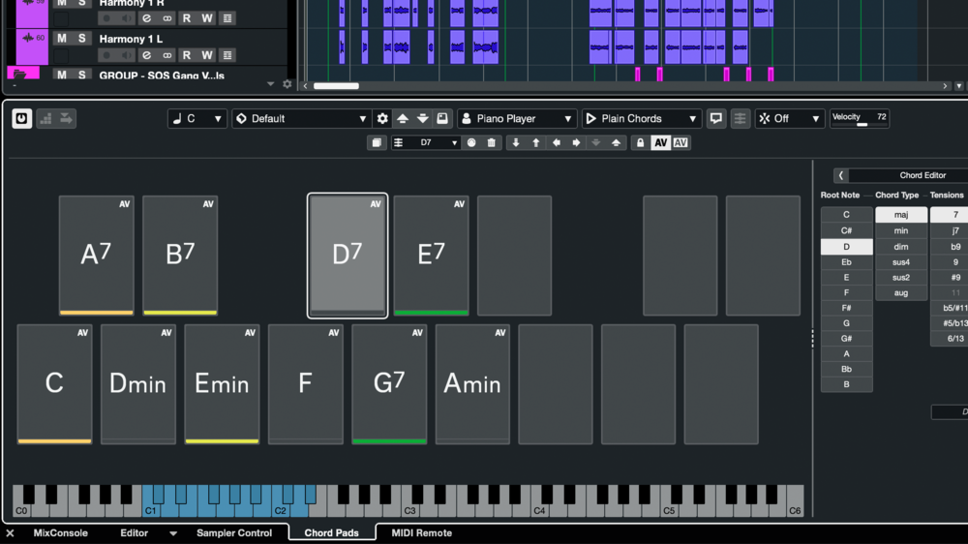
Task: Click the circle icon next to D7 selector
Action: coord(471,142)
